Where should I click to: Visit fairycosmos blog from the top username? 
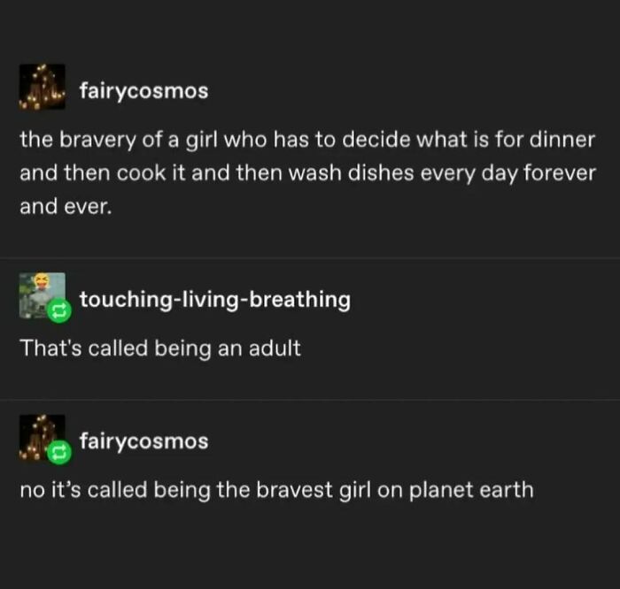pos(143,90)
